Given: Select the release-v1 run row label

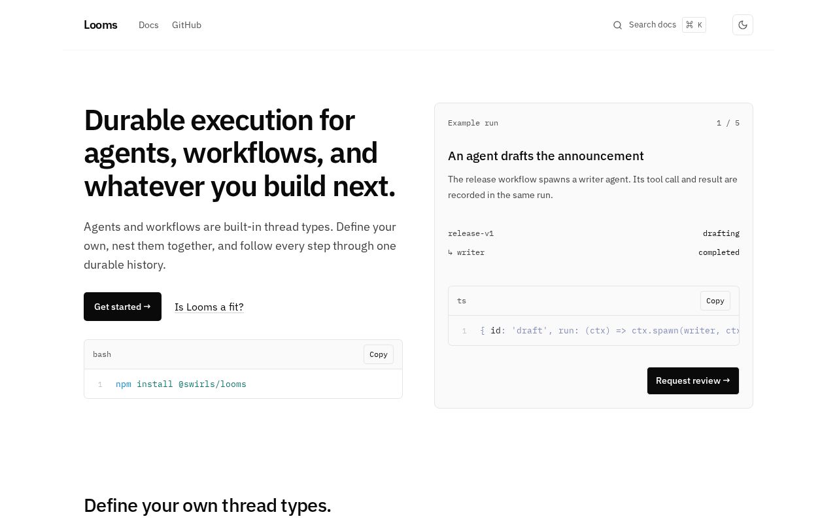Looking at the screenshot, I should click(471, 233).
